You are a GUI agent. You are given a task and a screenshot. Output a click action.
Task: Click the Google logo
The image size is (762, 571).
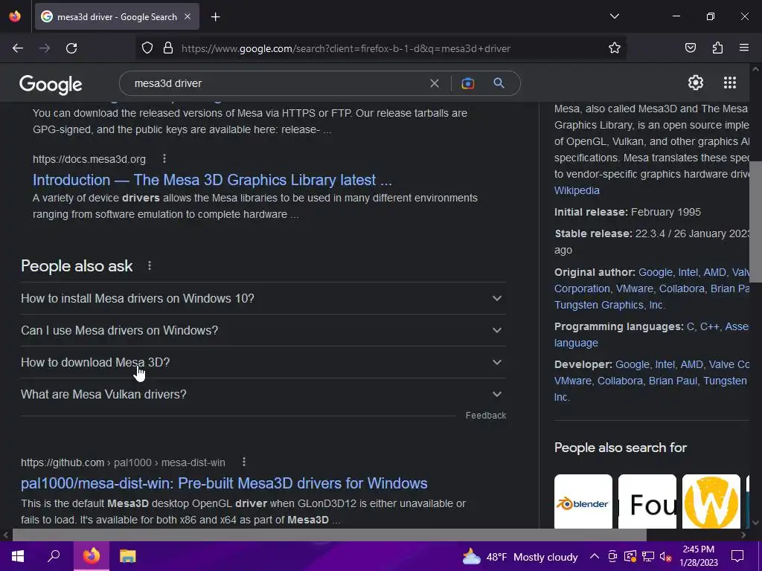51,85
